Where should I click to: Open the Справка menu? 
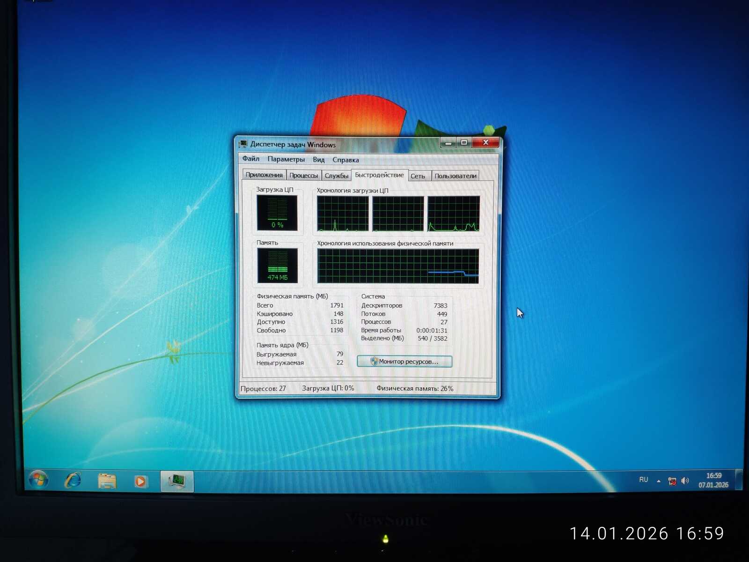345,160
